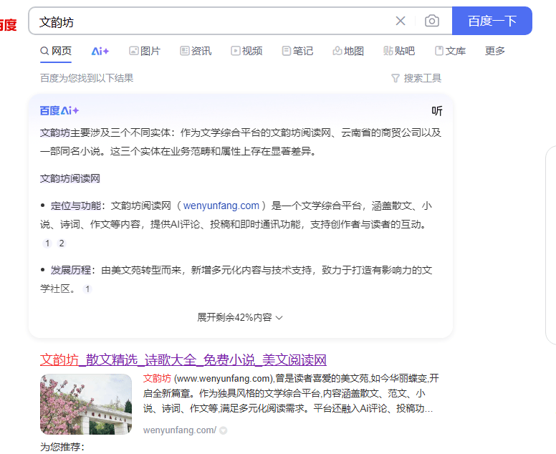Click citation 1 after 定位与功能 paragraph
This screenshot has height=454, width=556.
(47, 243)
